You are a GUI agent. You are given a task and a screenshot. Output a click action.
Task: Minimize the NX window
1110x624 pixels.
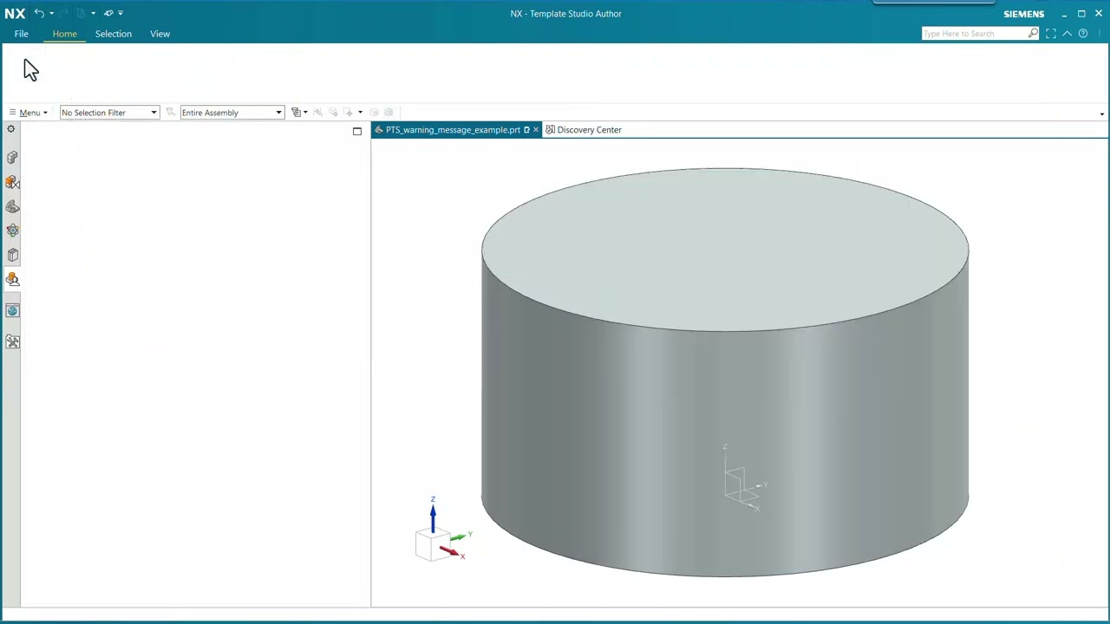tap(1064, 14)
